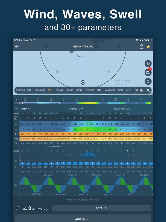The image size is (166, 222).
Task: Open the weather stations chart icon
Action: 148,64
